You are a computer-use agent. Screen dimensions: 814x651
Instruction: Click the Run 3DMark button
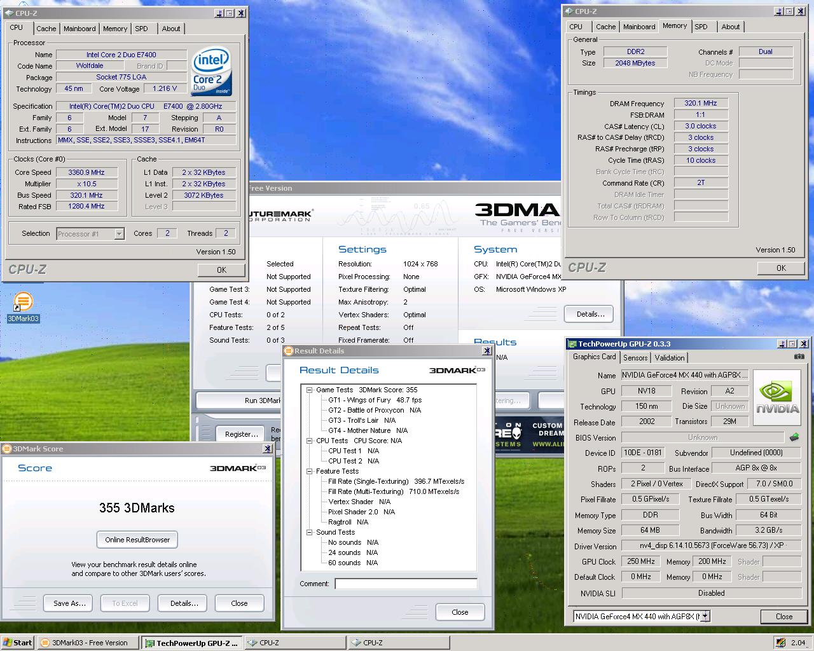click(240, 401)
